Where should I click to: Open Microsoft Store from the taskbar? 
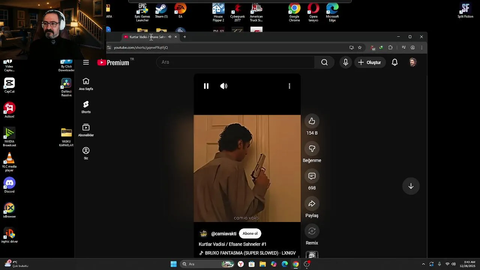252,264
